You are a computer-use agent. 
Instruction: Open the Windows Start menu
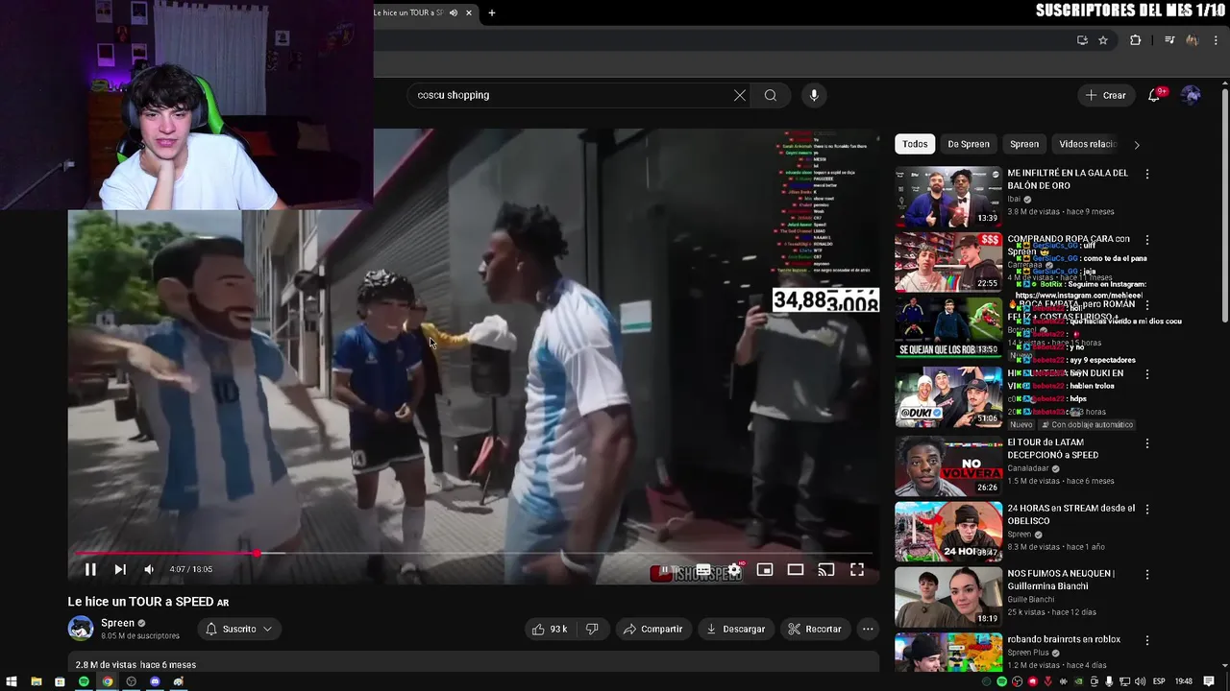pyautogui.click(x=12, y=681)
